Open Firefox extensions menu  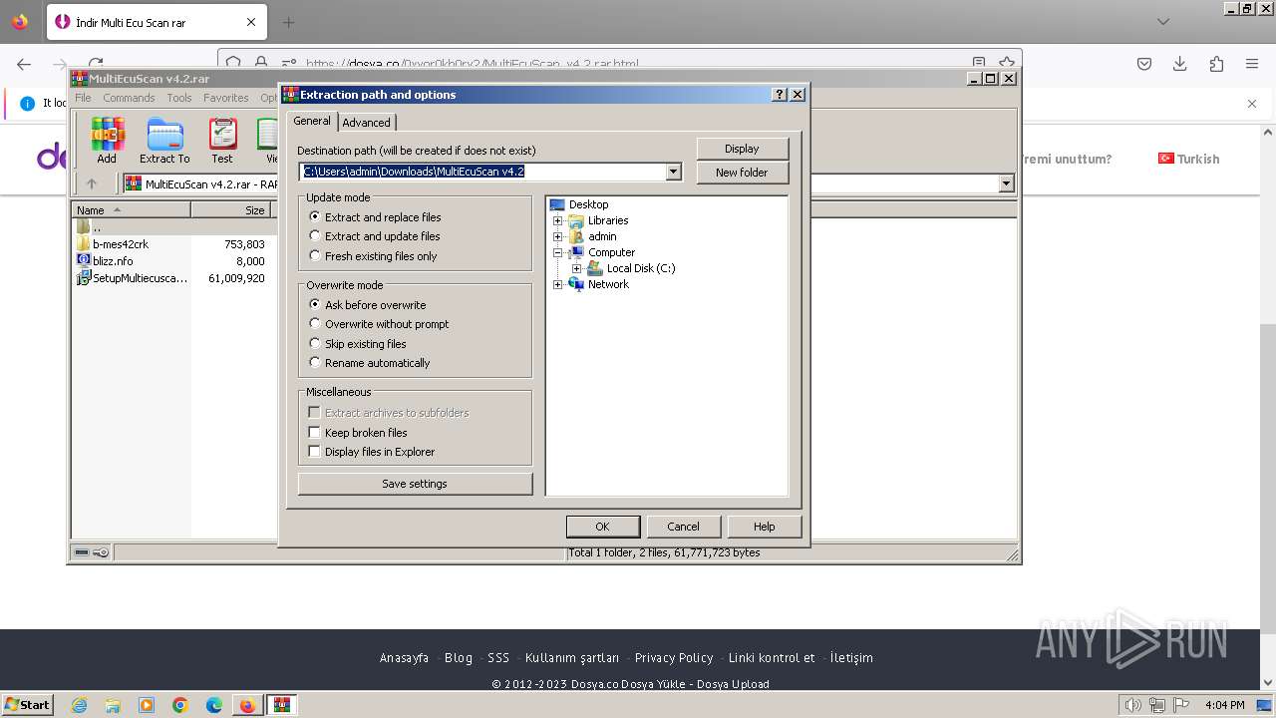click(1216, 64)
